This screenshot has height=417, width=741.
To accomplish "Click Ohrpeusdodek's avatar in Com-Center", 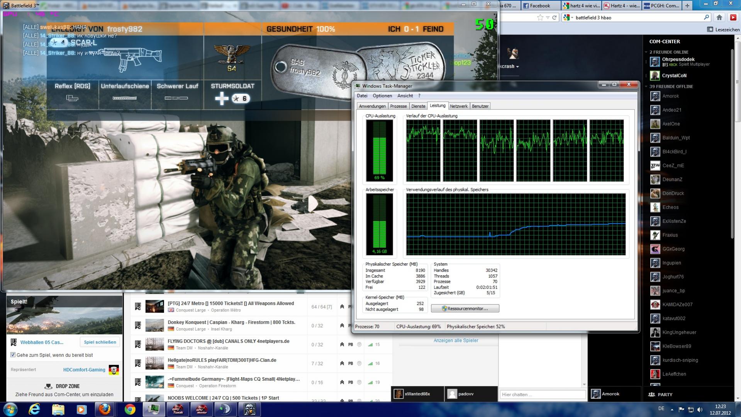I will pyautogui.click(x=655, y=62).
